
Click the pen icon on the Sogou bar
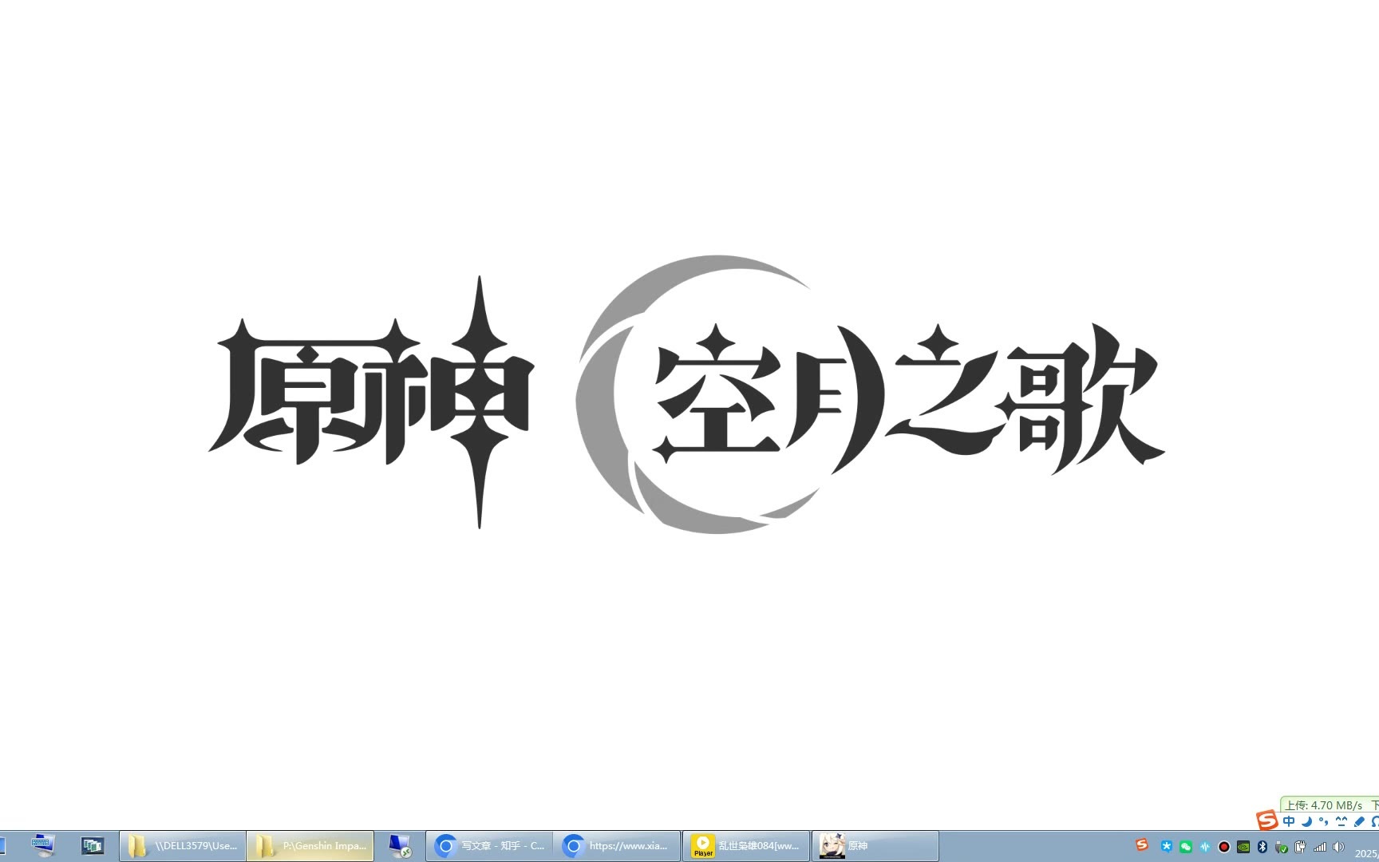1359,821
